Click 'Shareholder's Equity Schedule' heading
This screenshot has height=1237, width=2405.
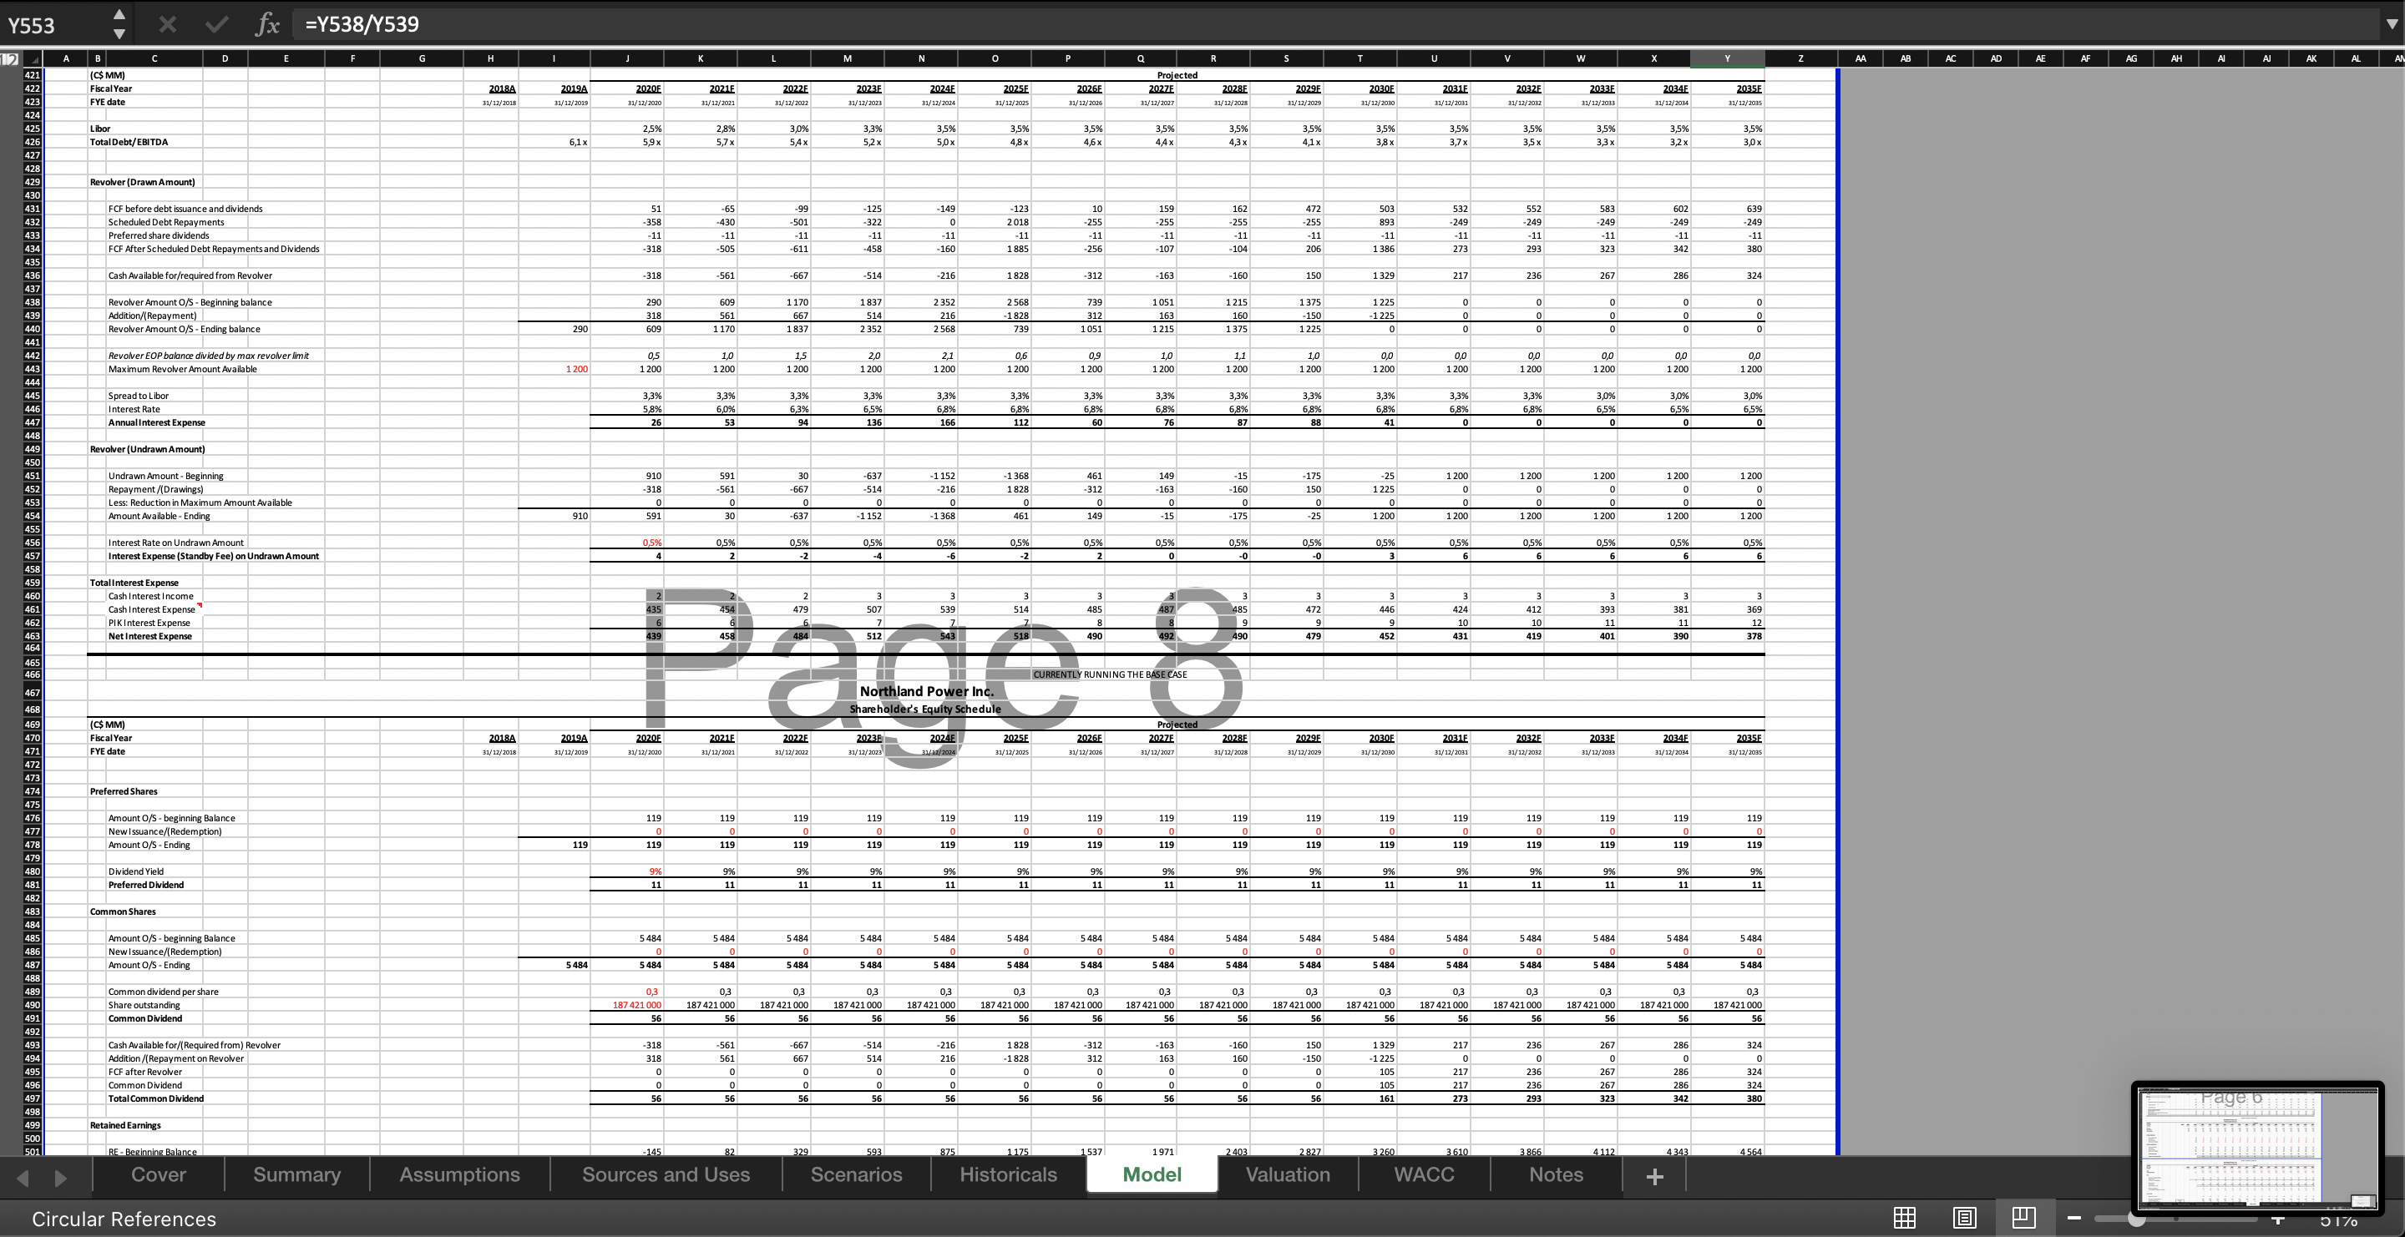(925, 709)
